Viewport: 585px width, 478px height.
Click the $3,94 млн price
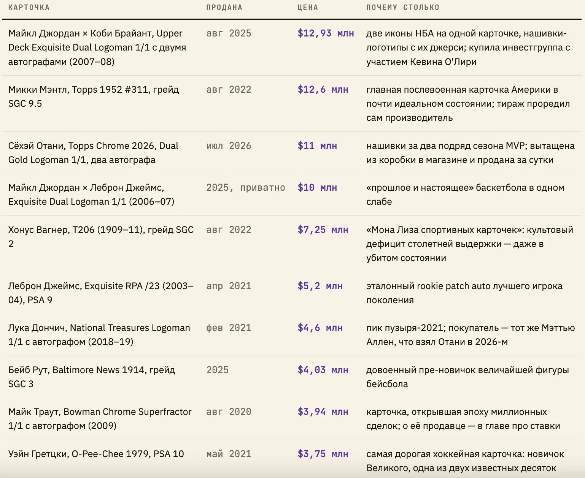(323, 412)
